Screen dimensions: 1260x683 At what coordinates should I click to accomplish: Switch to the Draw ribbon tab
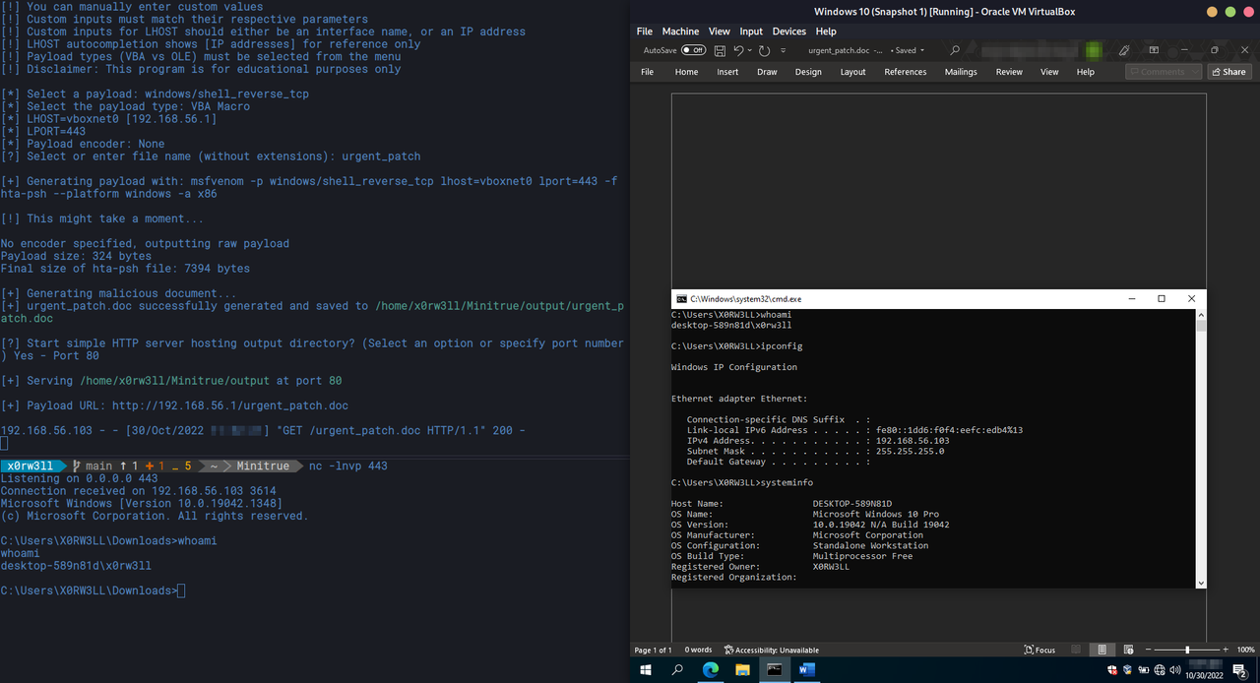point(767,72)
